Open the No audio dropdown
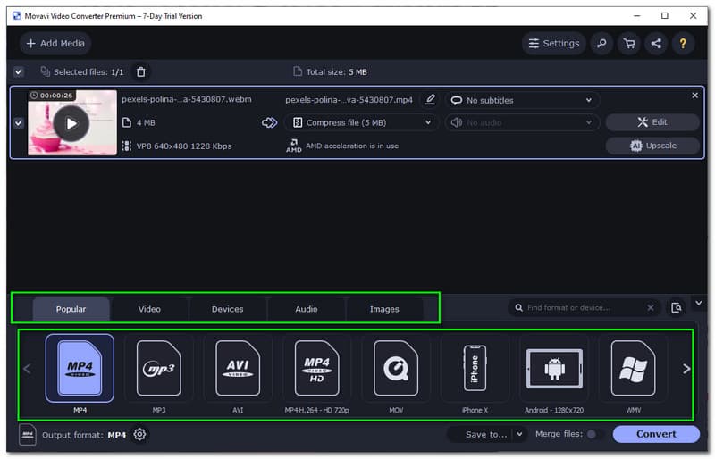 pyautogui.click(x=522, y=122)
